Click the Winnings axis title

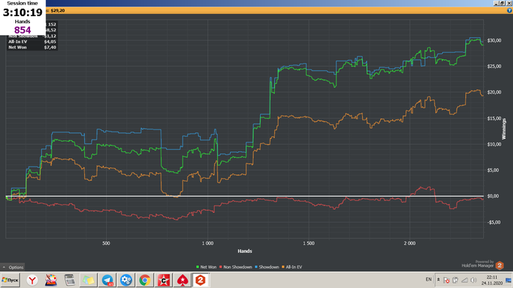coord(504,129)
